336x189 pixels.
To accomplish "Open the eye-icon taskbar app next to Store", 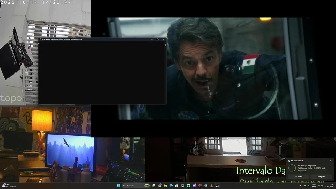I will click(x=183, y=186).
